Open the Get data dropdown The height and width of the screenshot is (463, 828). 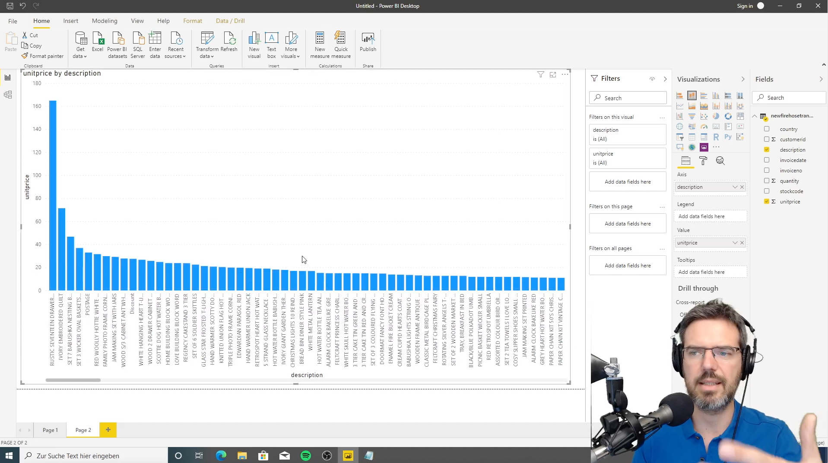[x=80, y=45]
